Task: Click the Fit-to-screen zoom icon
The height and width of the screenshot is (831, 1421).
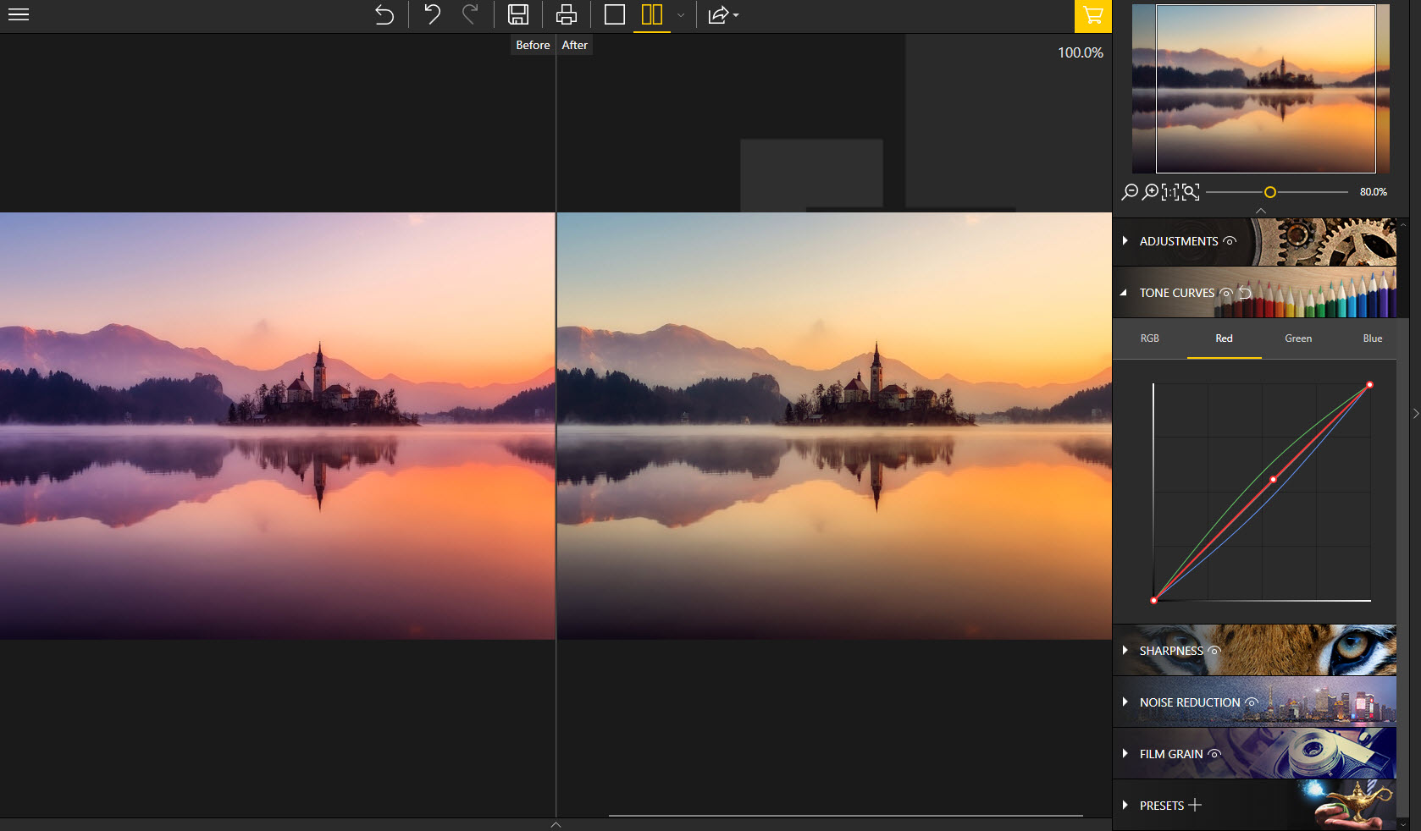Action: click(1190, 192)
